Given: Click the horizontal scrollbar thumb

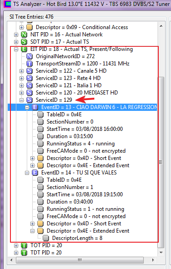Looking at the screenshot, I should 80,260.
